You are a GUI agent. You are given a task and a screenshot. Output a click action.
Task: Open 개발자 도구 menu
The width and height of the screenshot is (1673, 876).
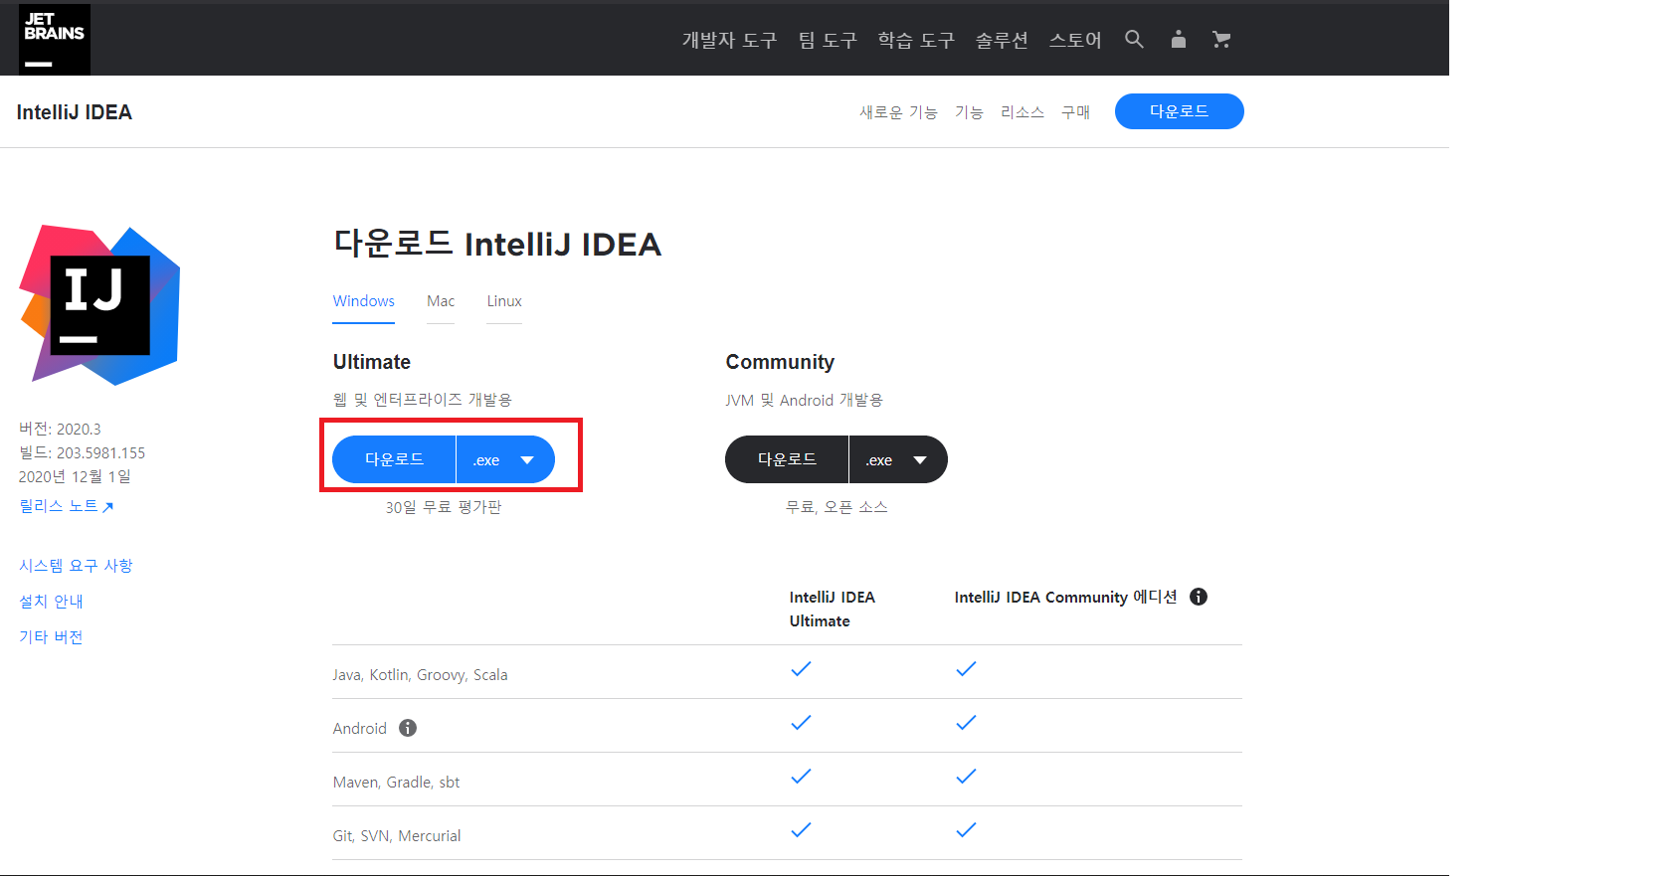coord(729,40)
